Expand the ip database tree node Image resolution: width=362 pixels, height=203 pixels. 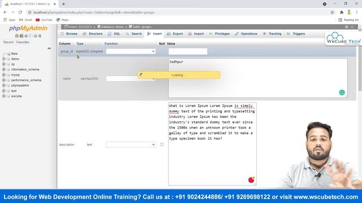point(4,64)
